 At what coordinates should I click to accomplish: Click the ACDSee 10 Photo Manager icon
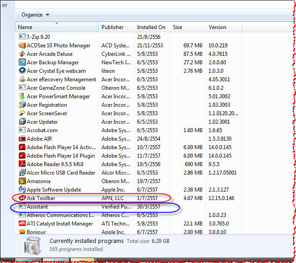tap(22, 45)
